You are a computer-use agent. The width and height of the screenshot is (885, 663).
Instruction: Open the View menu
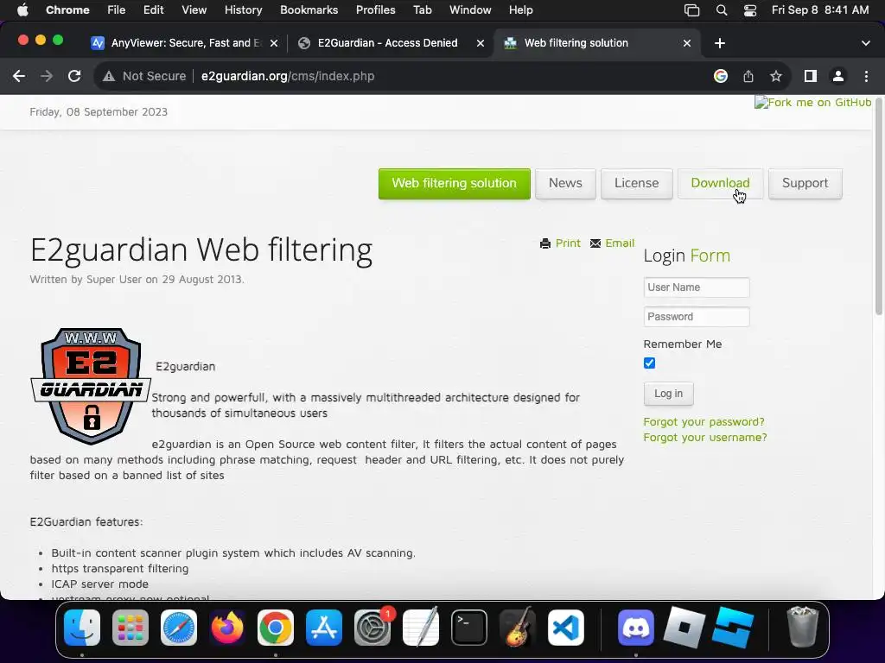coord(194,9)
